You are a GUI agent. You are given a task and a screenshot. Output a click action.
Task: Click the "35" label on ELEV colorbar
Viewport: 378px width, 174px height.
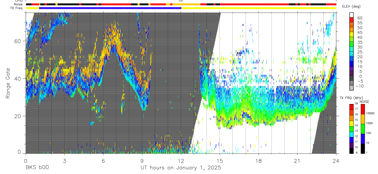360,42
